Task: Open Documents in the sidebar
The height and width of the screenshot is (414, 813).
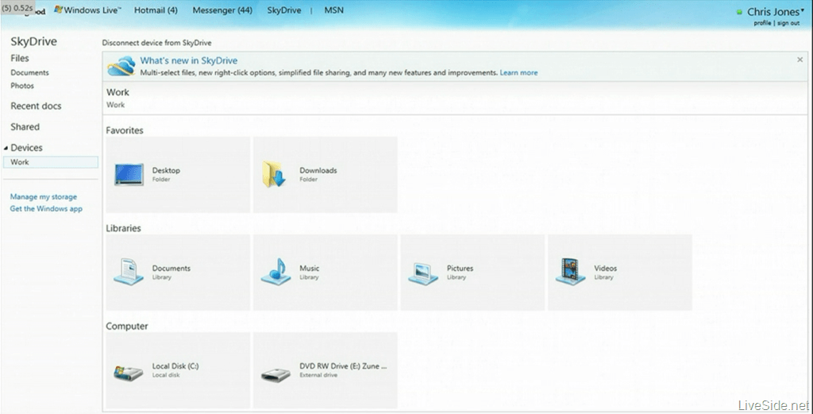Action: click(29, 72)
